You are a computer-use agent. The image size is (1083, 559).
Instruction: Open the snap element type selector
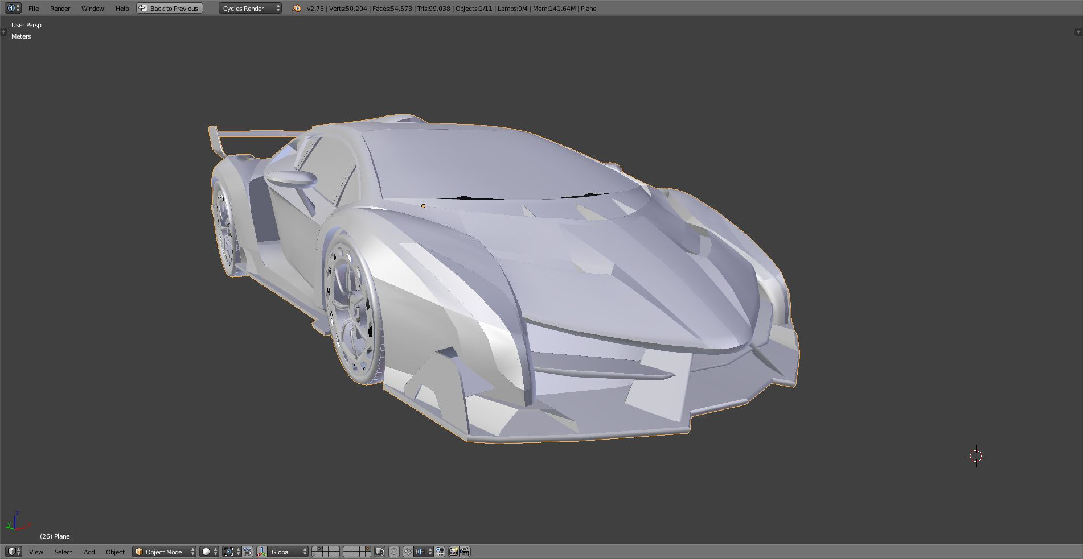(x=424, y=552)
